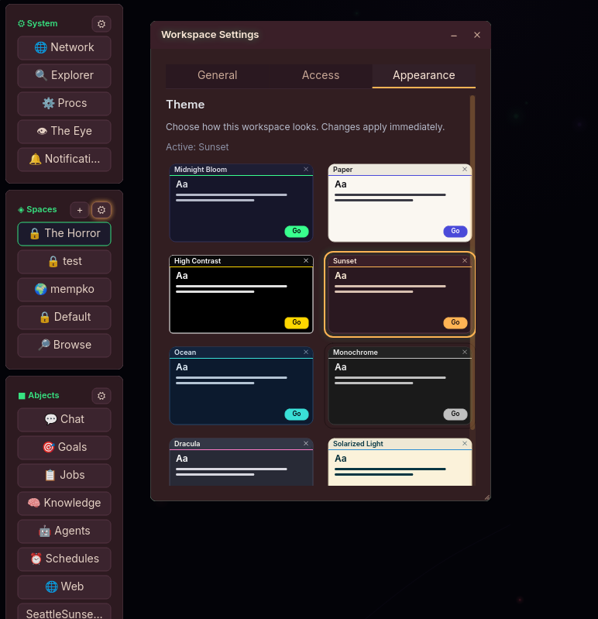Switch to test space
Viewport: 598px width, 619px height.
pos(64,262)
